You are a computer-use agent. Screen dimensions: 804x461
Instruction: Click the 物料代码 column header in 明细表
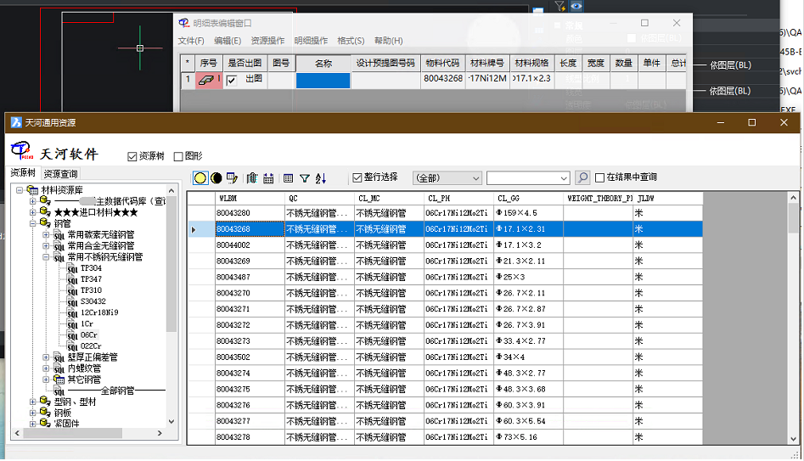442,63
